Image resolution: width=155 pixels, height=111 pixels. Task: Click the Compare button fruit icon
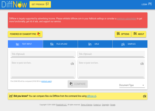click(71, 84)
